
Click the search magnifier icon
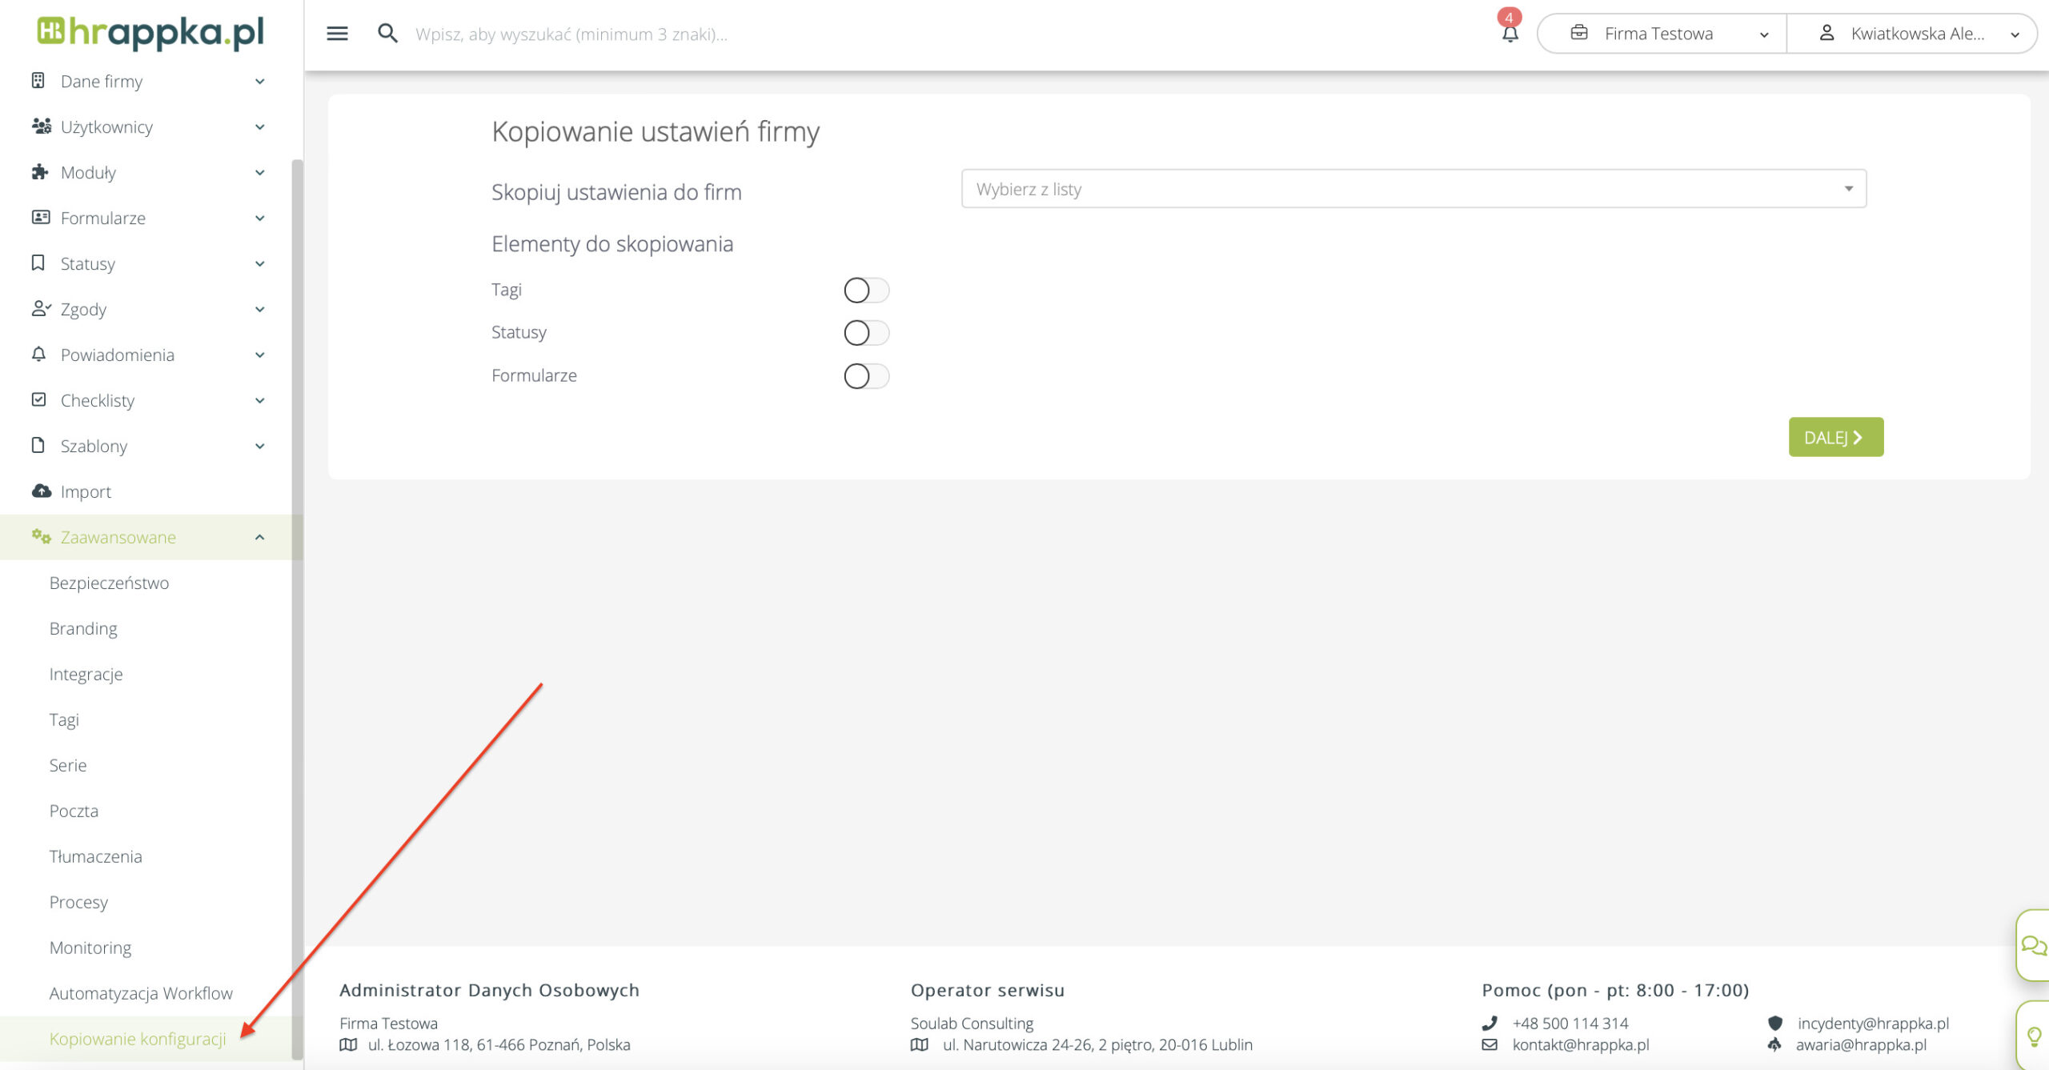click(387, 34)
